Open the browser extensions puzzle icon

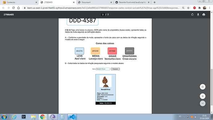pos(199,8)
